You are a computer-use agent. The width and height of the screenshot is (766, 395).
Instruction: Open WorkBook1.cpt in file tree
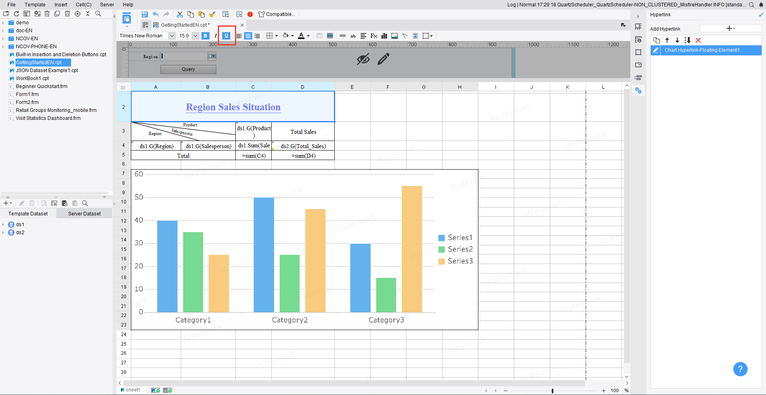coord(32,78)
